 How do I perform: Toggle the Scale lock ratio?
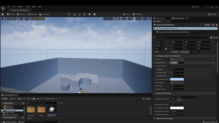166,49
